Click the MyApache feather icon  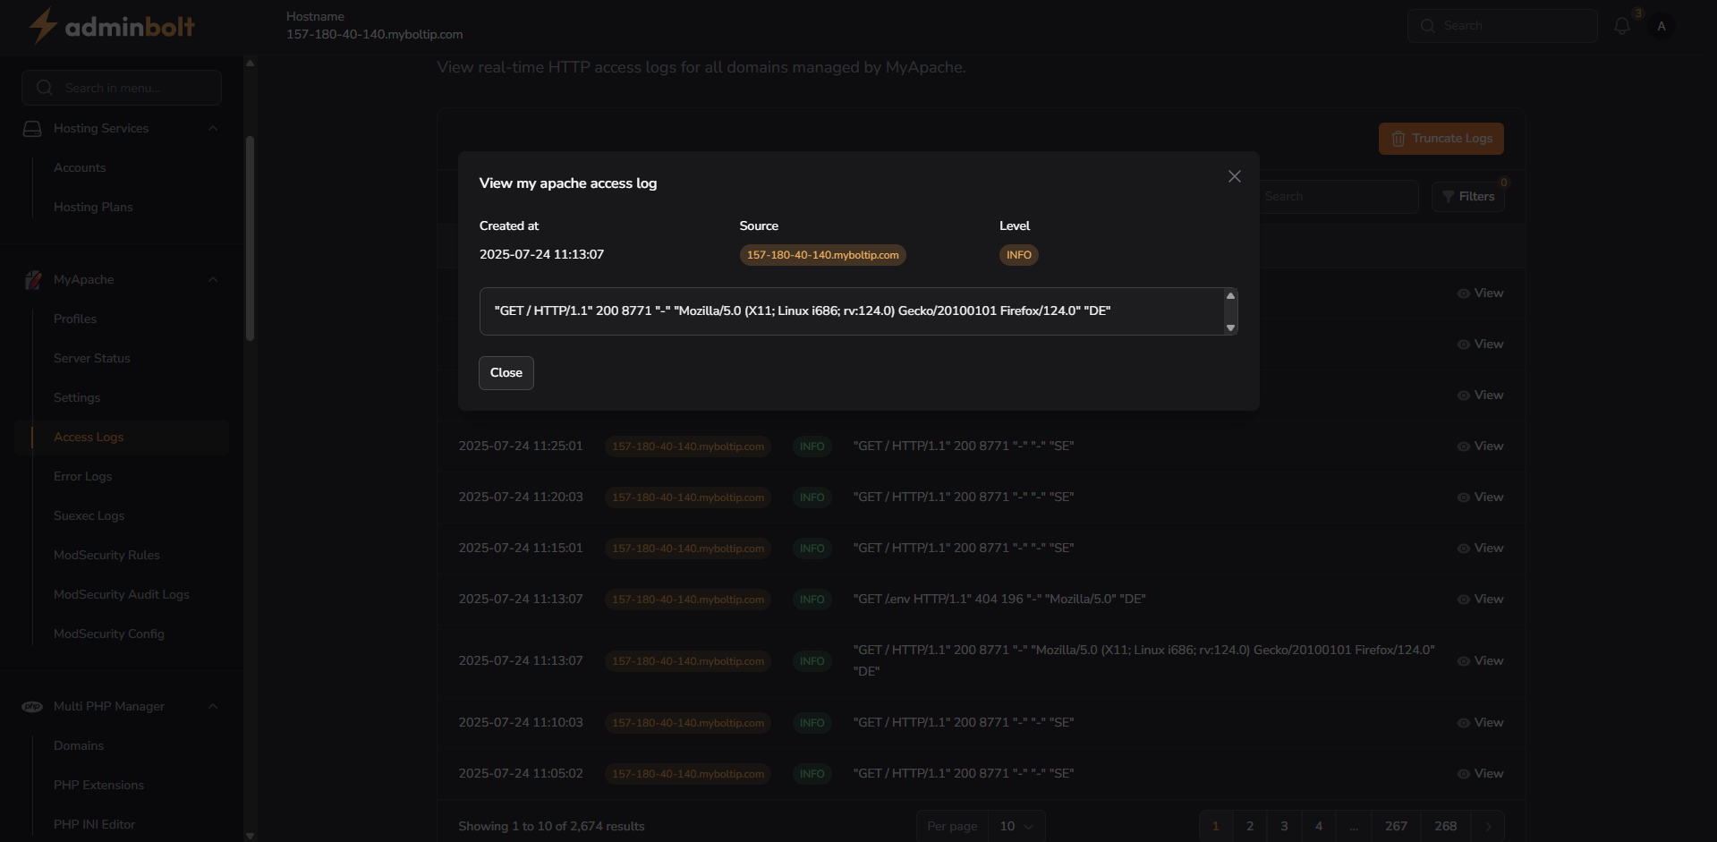pyautogui.click(x=33, y=279)
